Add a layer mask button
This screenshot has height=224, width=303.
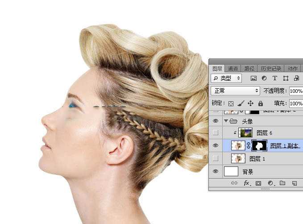258,183
